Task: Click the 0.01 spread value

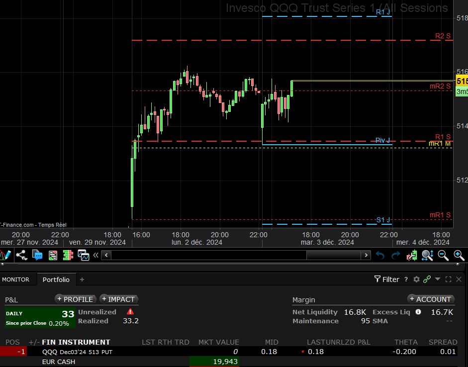Action: coord(448,352)
